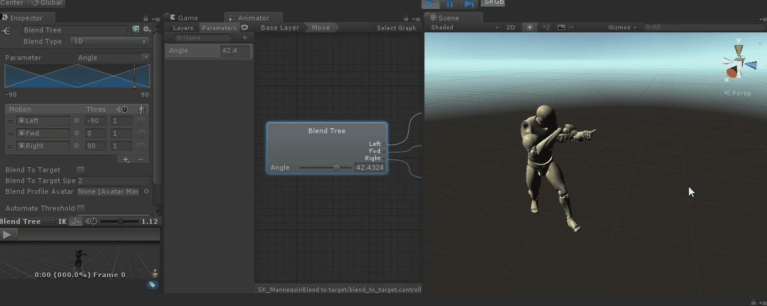The height and width of the screenshot is (306, 767).
Task: Click the Unity Play mode button
Action: 430,4
